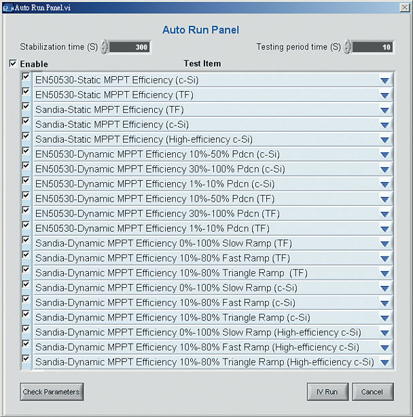
Task: Click the Testing period time stepper arrows
Action: coord(347,47)
